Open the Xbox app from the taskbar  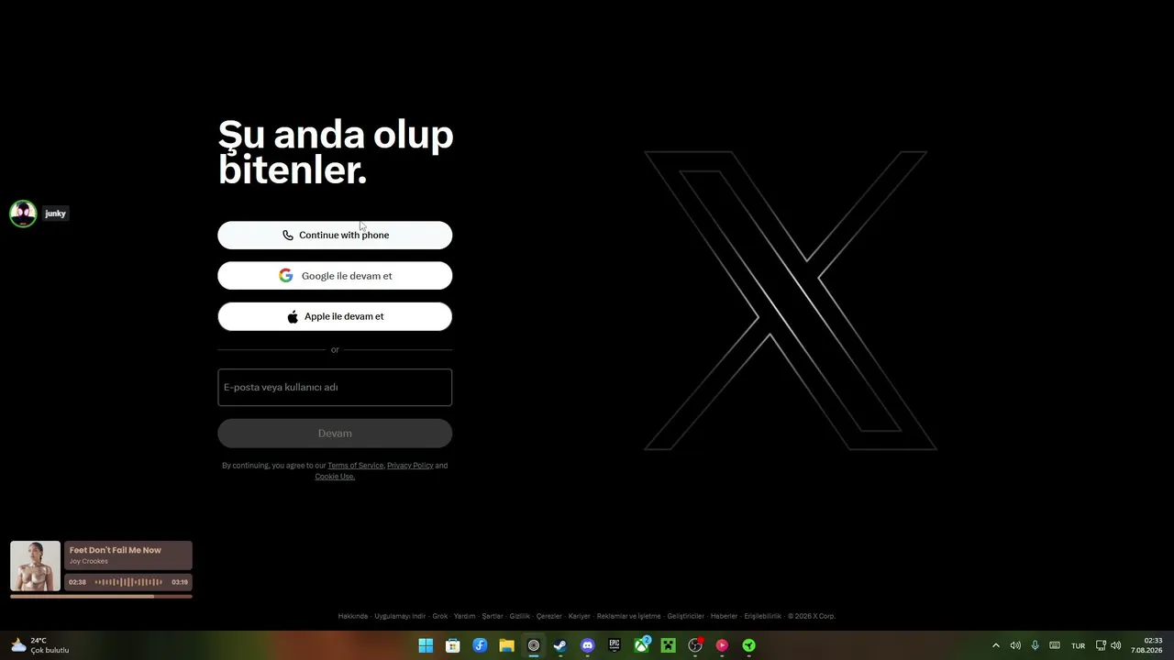coord(642,645)
